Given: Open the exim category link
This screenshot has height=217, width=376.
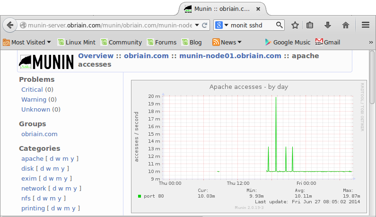Looking at the screenshot, I should point(29,179).
